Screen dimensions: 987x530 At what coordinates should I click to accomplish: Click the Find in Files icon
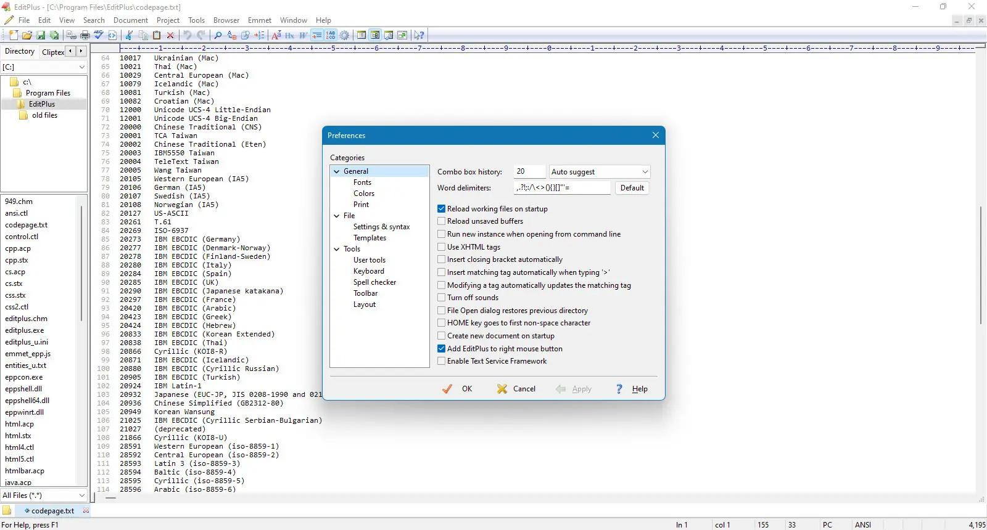click(245, 35)
